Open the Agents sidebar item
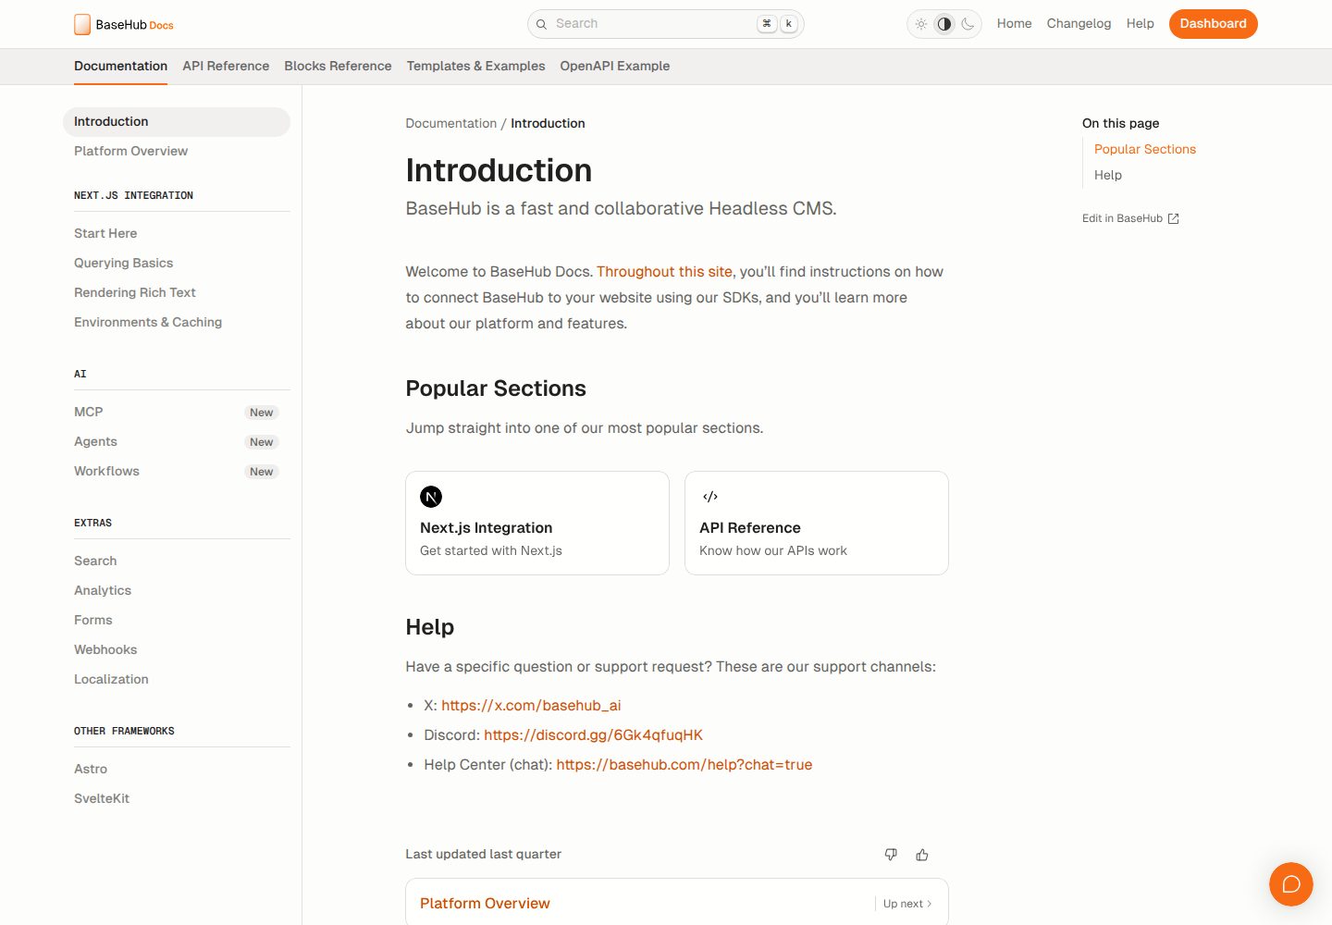The height and width of the screenshot is (925, 1332). 177,442
